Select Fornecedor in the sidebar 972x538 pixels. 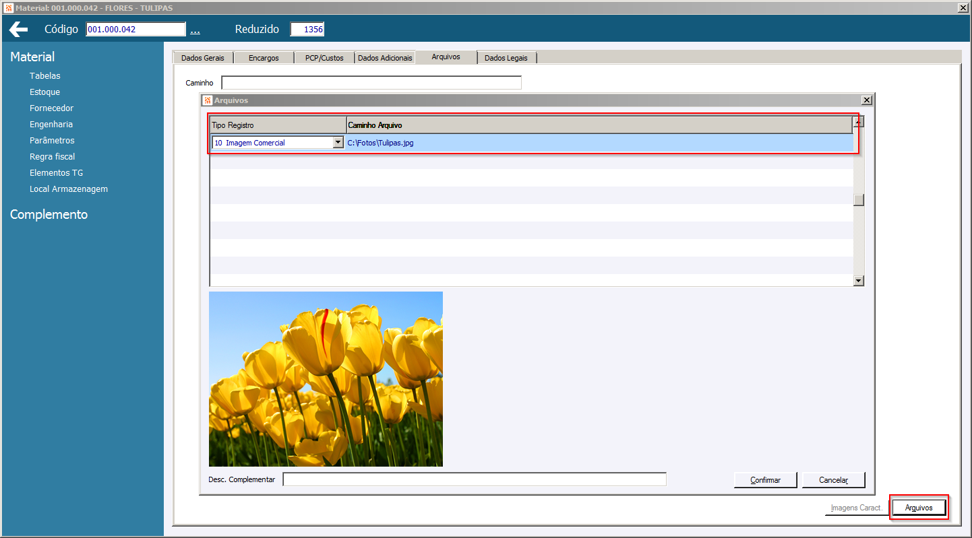click(x=51, y=108)
